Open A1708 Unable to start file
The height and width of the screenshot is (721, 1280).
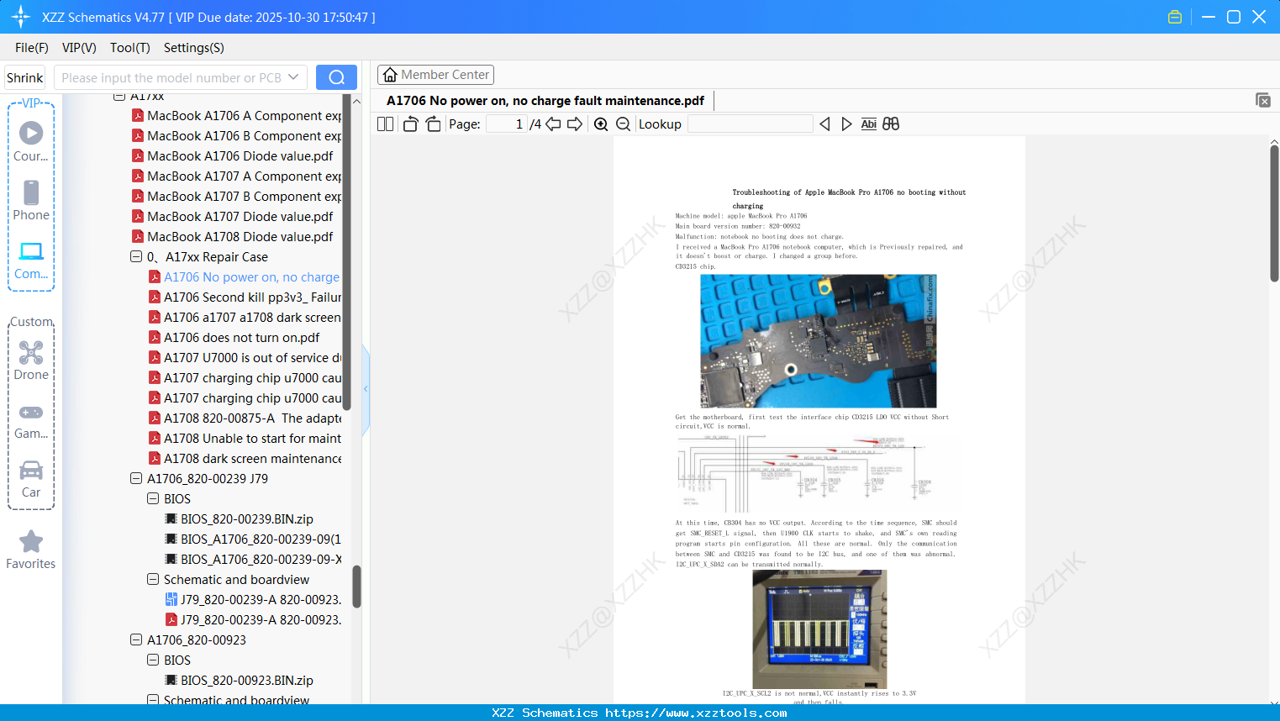(x=245, y=439)
